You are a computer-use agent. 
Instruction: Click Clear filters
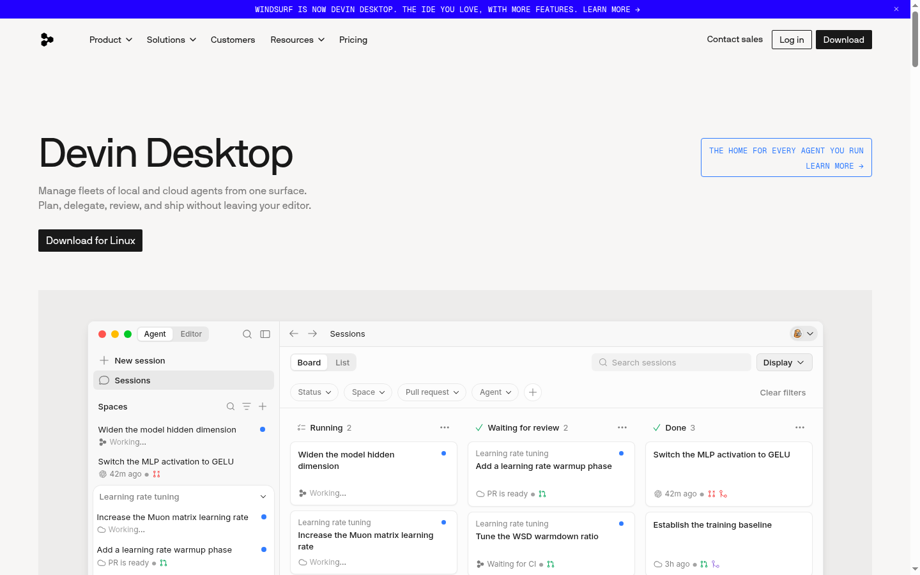[783, 392]
